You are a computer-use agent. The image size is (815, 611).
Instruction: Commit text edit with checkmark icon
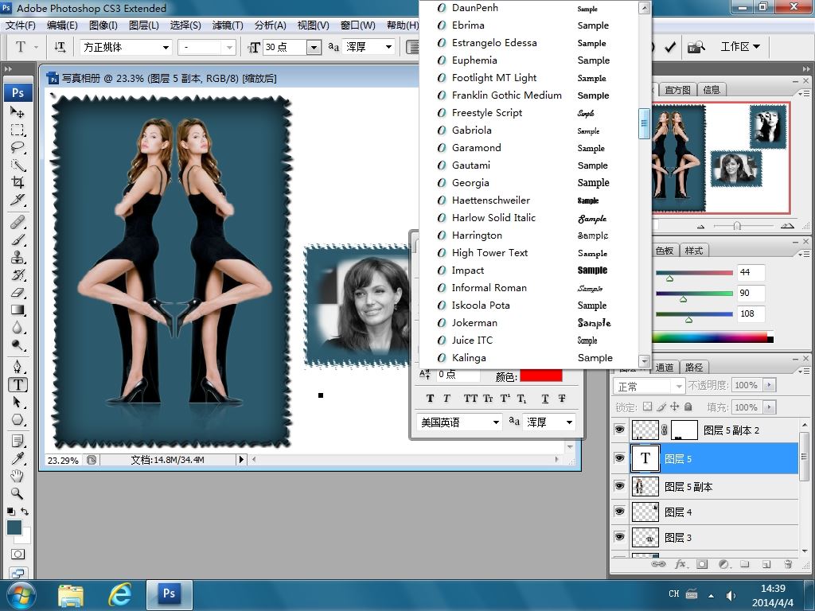(x=670, y=47)
